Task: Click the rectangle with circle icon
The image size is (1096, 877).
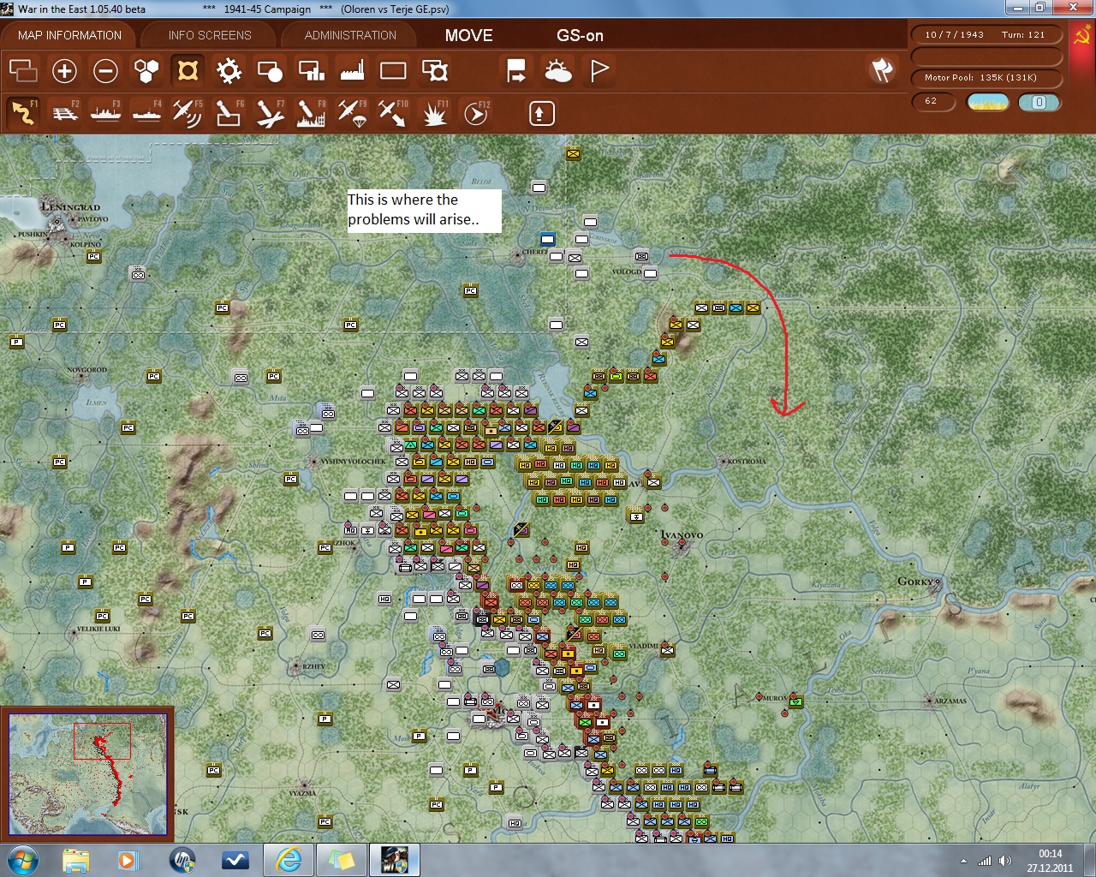Action: pos(270,71)
